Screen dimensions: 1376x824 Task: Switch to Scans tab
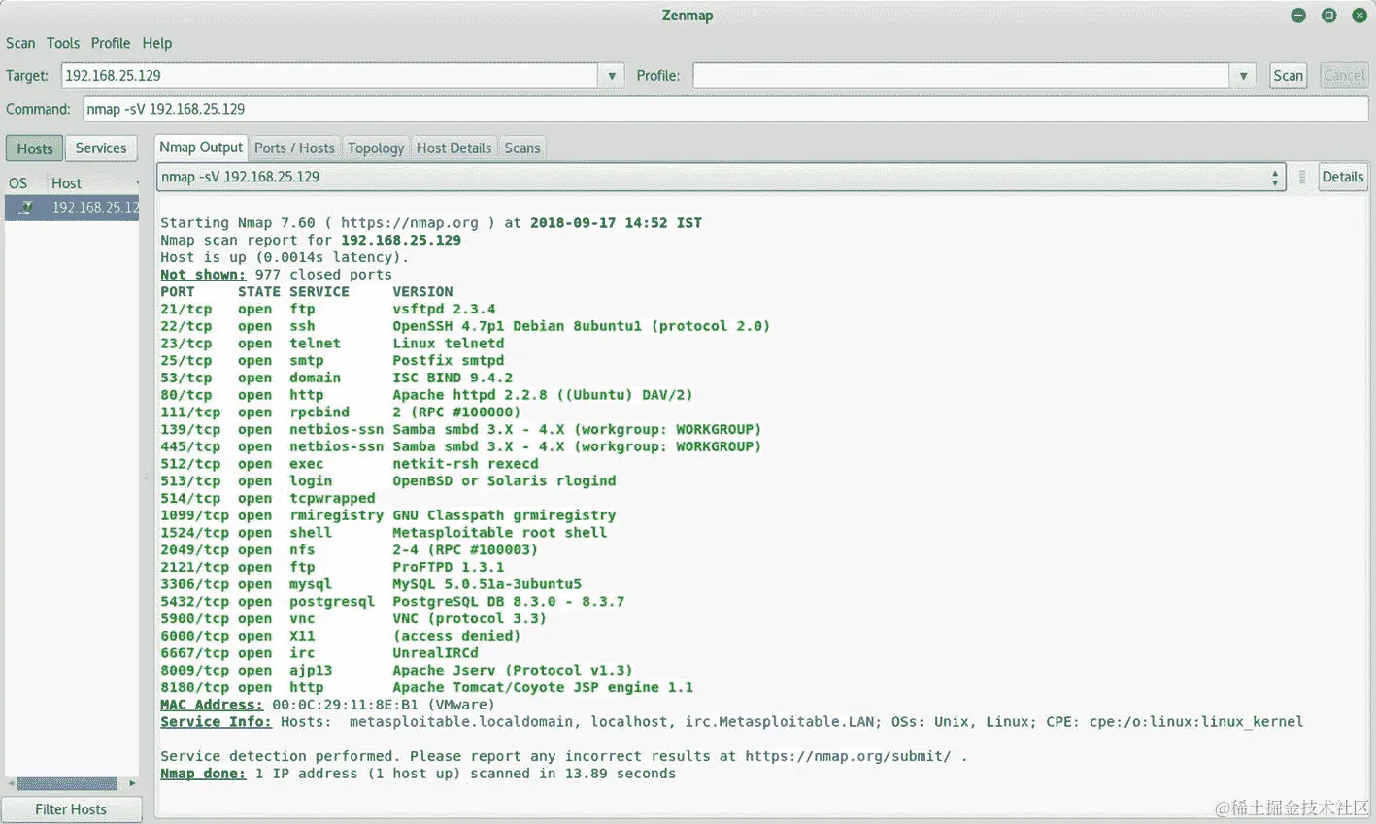(522, 148)
